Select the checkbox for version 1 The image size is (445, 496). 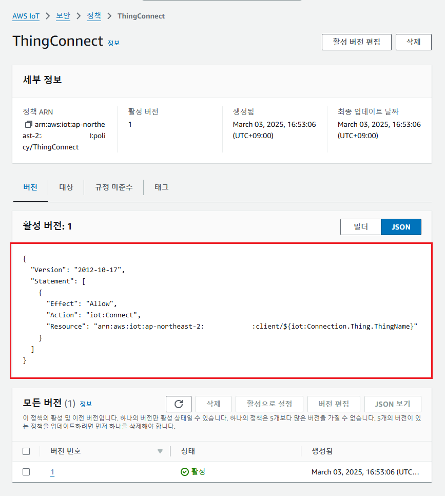coord(26,472)
